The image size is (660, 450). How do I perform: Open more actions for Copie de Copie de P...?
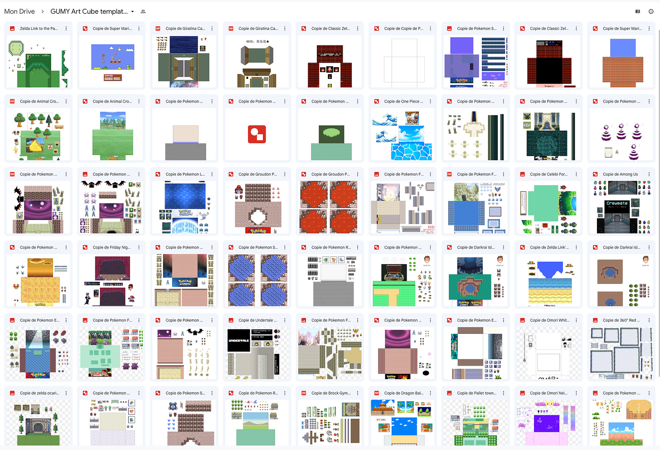click(x=431, y=29)
